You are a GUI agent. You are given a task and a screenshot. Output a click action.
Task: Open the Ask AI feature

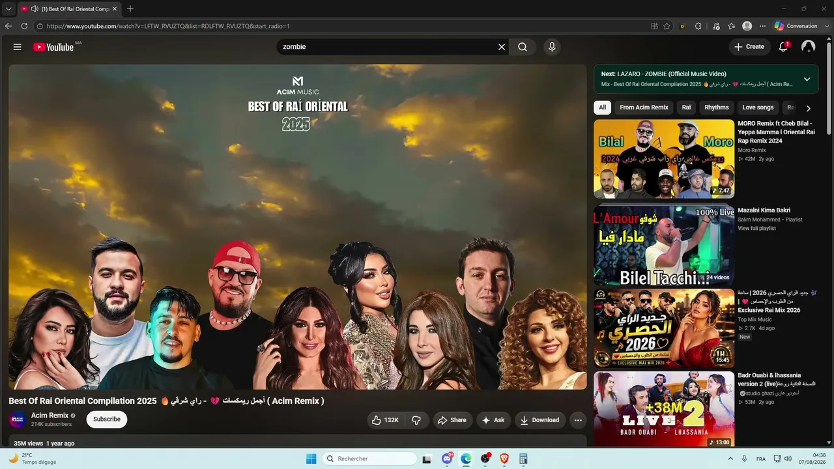(x=493, y=420)
